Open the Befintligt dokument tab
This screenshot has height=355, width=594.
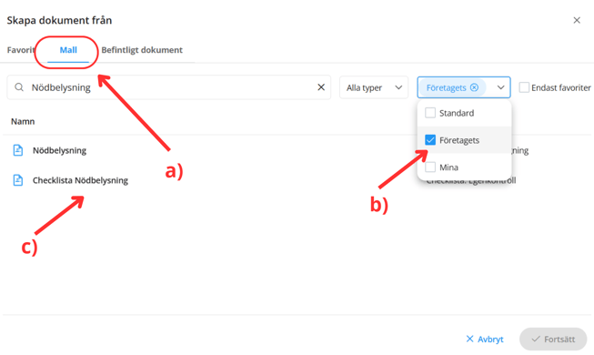tap(142, 50)
